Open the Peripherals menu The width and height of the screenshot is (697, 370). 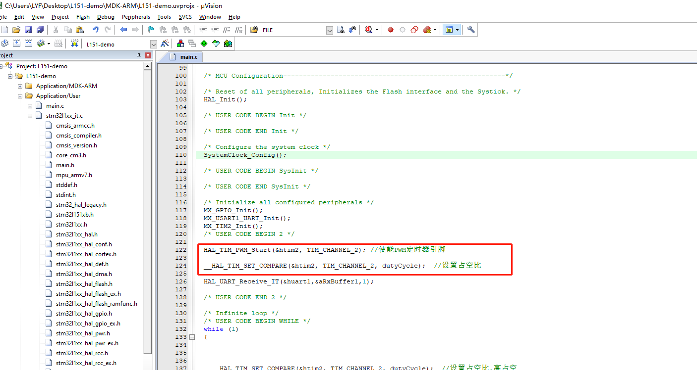pos(136,17)
